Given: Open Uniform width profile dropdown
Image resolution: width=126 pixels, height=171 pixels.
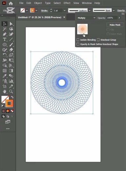Looking at the screenshot, I should pyautogui.click(x=90, y=11).
